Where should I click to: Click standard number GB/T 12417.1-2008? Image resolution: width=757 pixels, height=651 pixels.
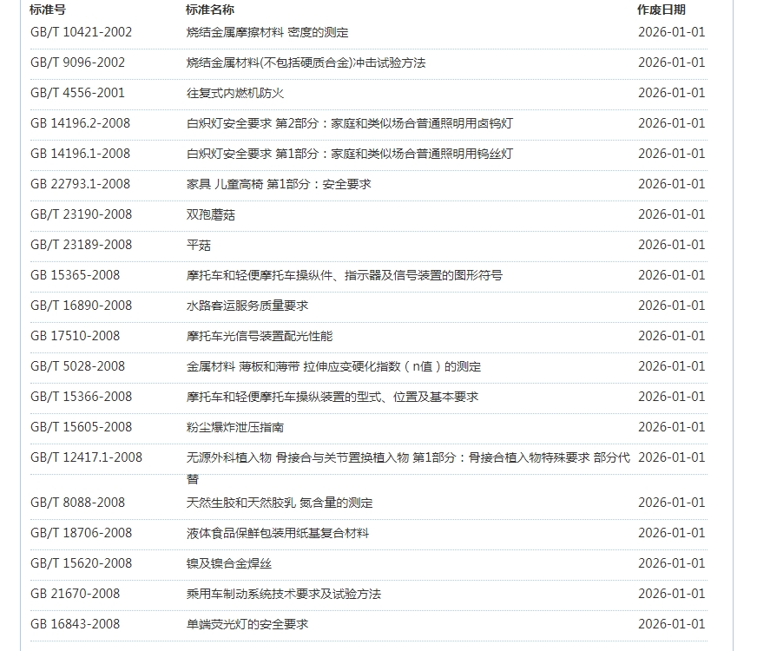tap(86, 457)
